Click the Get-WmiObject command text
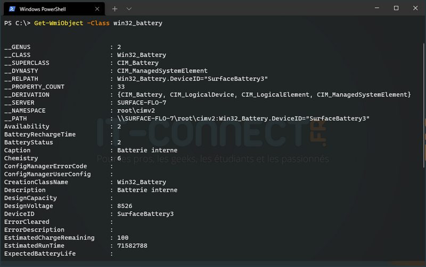Screen dimensions: 426x267 pos(59,23)
